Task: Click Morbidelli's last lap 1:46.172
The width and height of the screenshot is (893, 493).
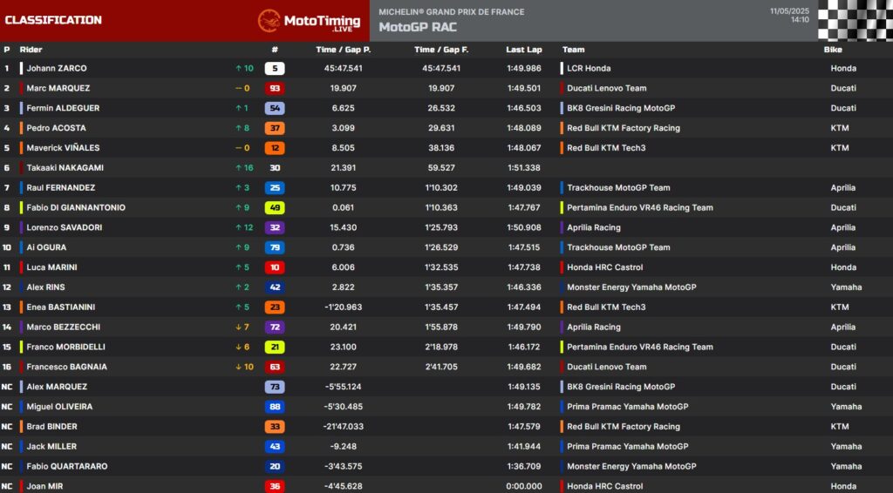Action: [x=524, y=347]
